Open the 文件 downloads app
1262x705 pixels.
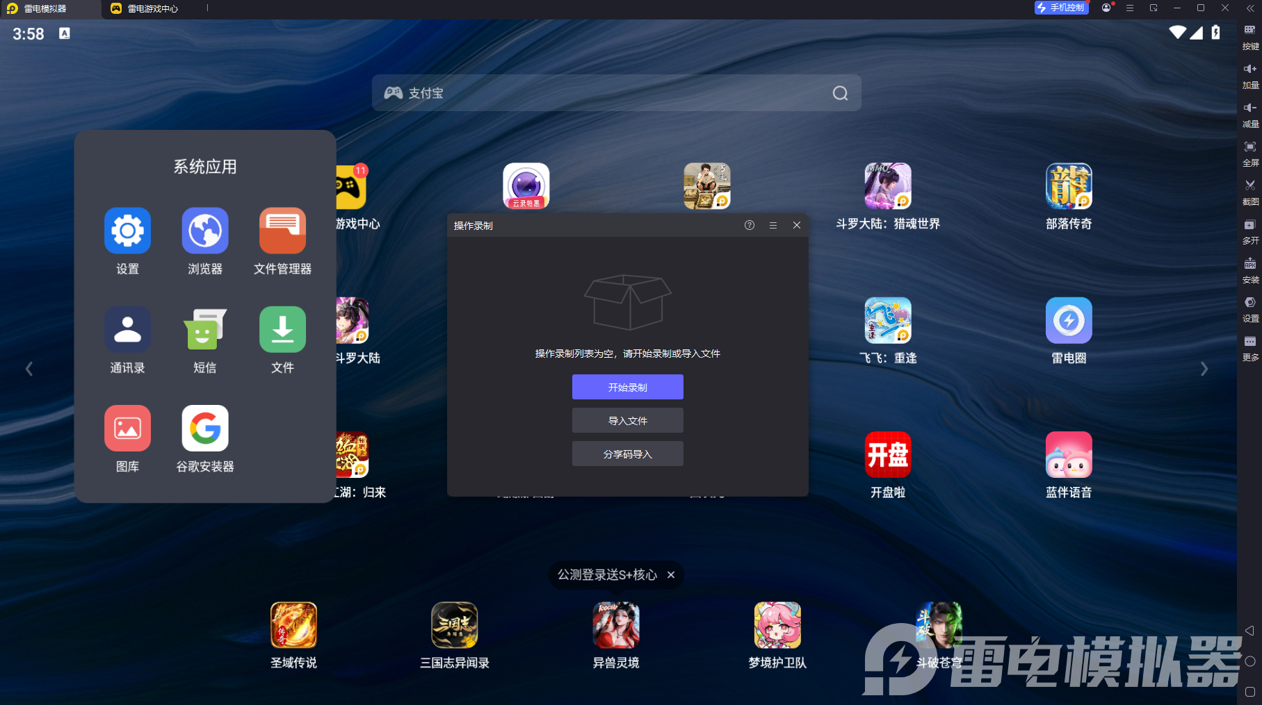[x=282, y=330]
